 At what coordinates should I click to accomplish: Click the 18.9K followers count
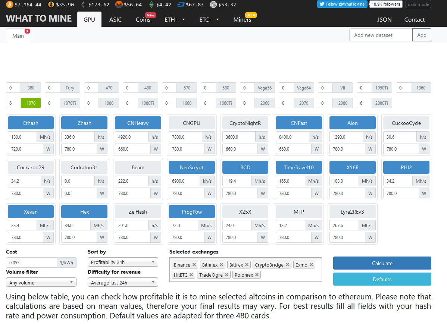[386, 4]
